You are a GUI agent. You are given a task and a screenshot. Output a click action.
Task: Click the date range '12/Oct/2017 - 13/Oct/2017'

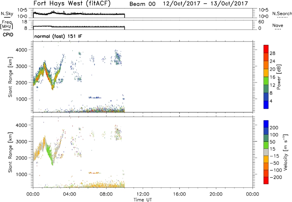[x=205, y=4]
